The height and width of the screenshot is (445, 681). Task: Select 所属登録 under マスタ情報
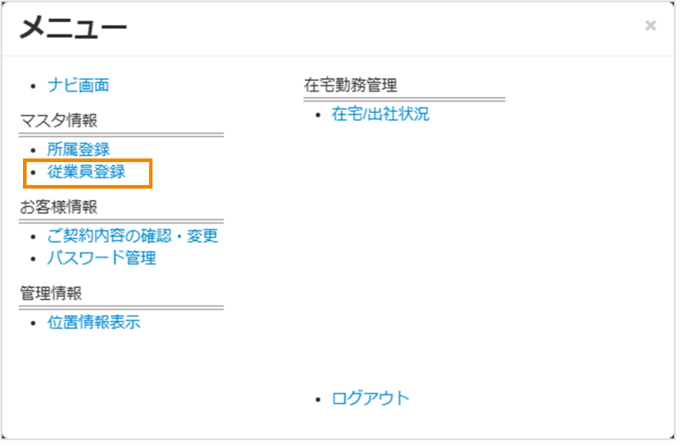point(80,149)
